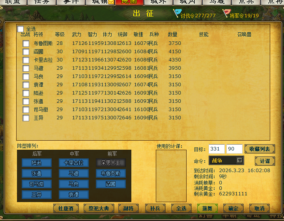Switch to the 地图 tab
284x221 pixels.
pos(129,2)
